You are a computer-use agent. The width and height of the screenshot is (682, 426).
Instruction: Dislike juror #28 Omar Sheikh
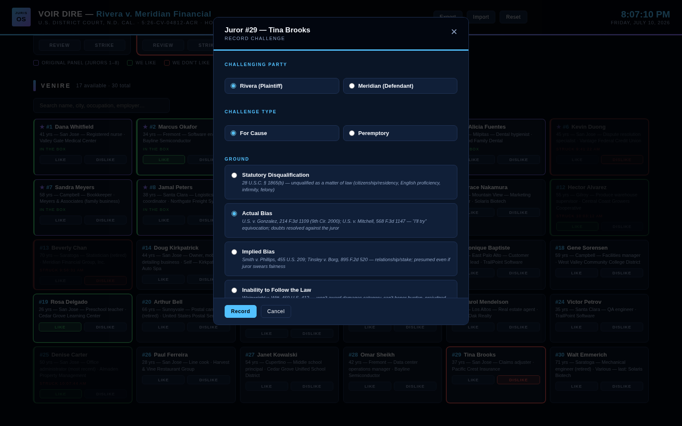[x=415, y=386]
